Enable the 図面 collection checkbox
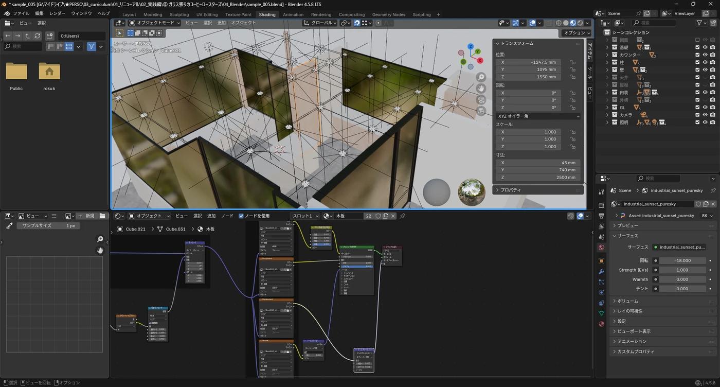 point(697,40)
